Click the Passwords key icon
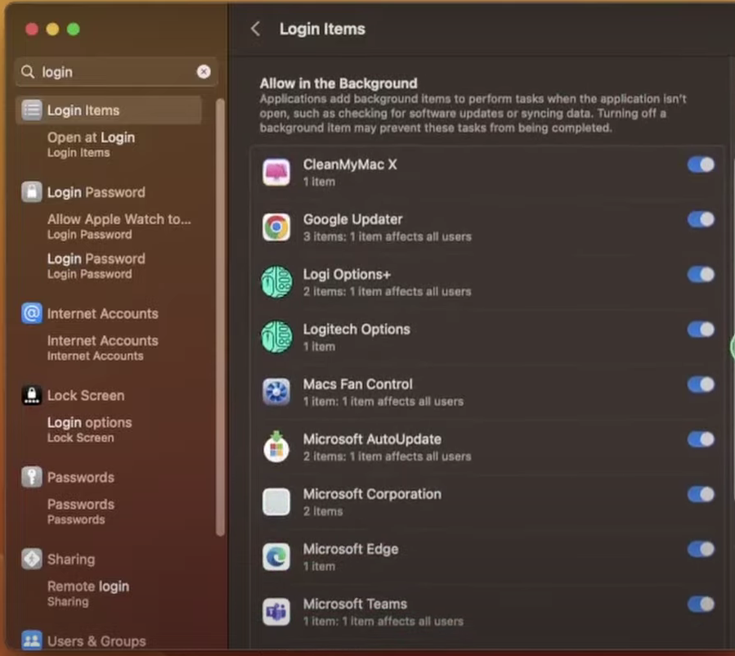This screenshot has width=735, height=656. click(32, 478)
